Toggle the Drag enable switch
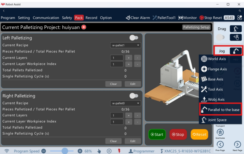 pos(220,37)
